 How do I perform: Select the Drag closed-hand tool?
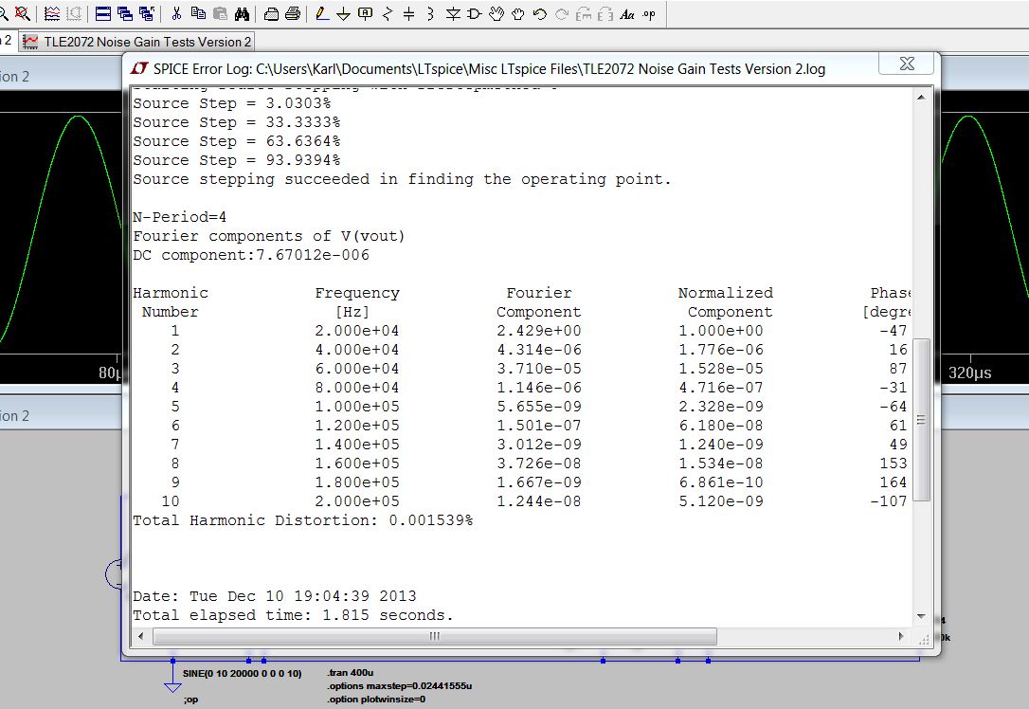point(517,13)
